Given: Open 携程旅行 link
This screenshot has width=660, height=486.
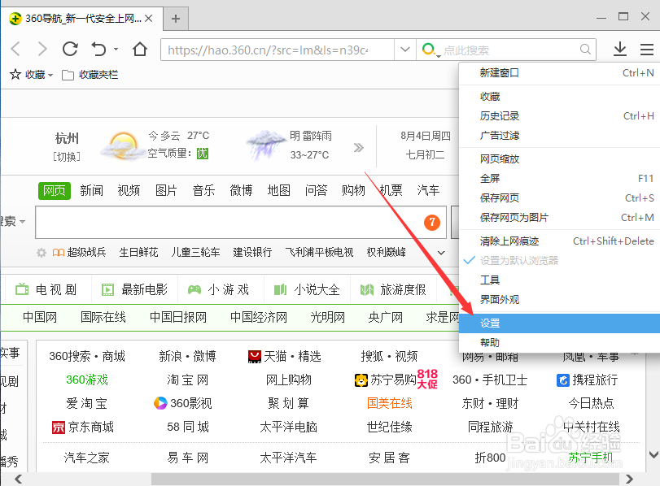Looking at the screenshot, I should (588, 380).
